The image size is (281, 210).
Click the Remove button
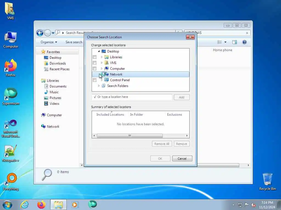point(182,144)
